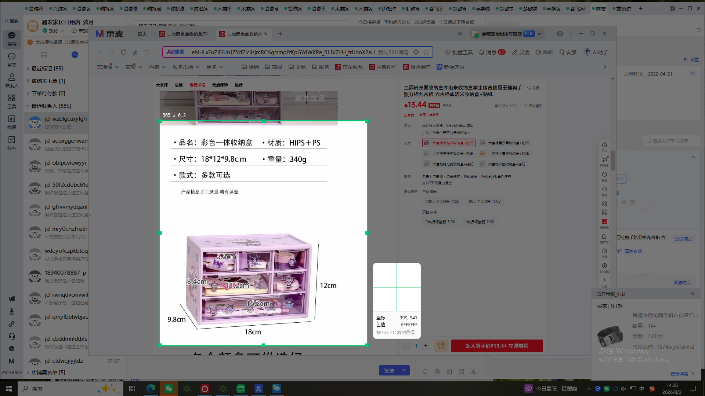Image resolution: width=705 pixels, height=396 pixels.
Task: Open the 数据 data icon in sidebar
Action: (12, 122)
